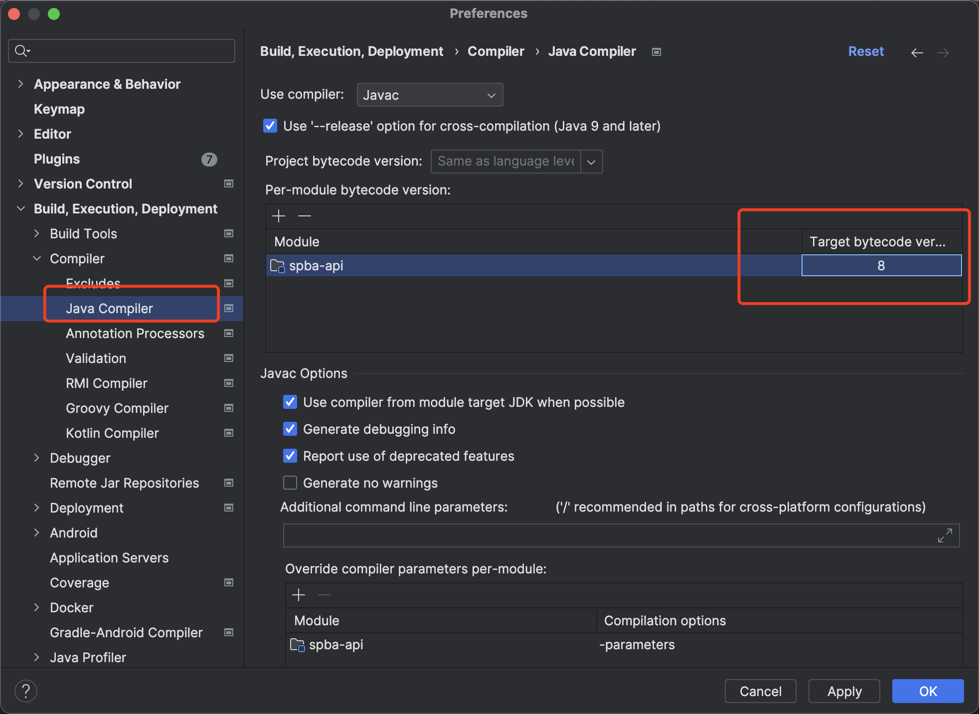The image size is (979, 714).
Task: Click the Target bytecode version input field
Action: coord(880,265)
